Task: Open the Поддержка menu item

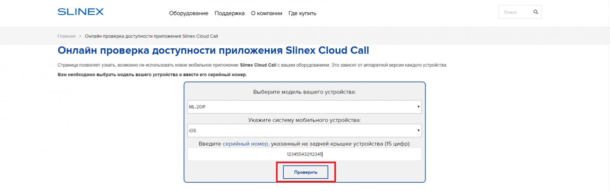Action: click(x=230, y=13)
